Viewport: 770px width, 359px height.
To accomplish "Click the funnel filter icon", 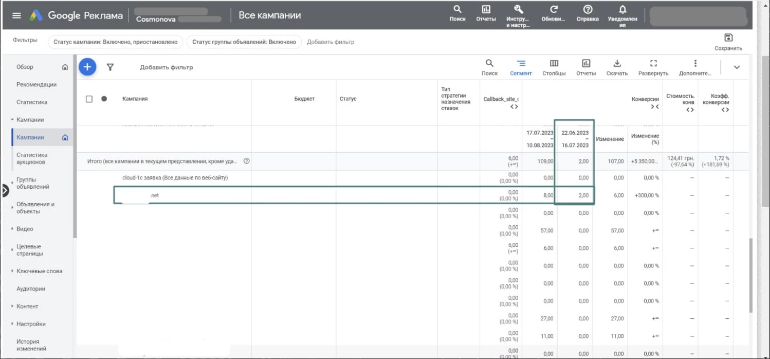I will coord(110,67).
